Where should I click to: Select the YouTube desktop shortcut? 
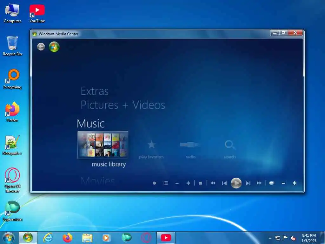coord(37,13)
